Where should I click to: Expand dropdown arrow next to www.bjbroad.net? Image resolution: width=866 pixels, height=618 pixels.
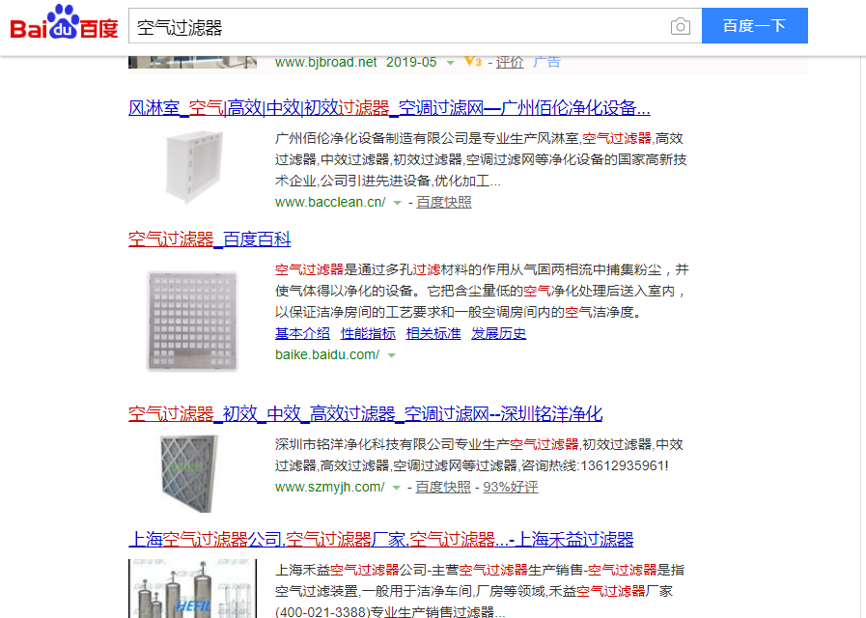tap(450, 63)
